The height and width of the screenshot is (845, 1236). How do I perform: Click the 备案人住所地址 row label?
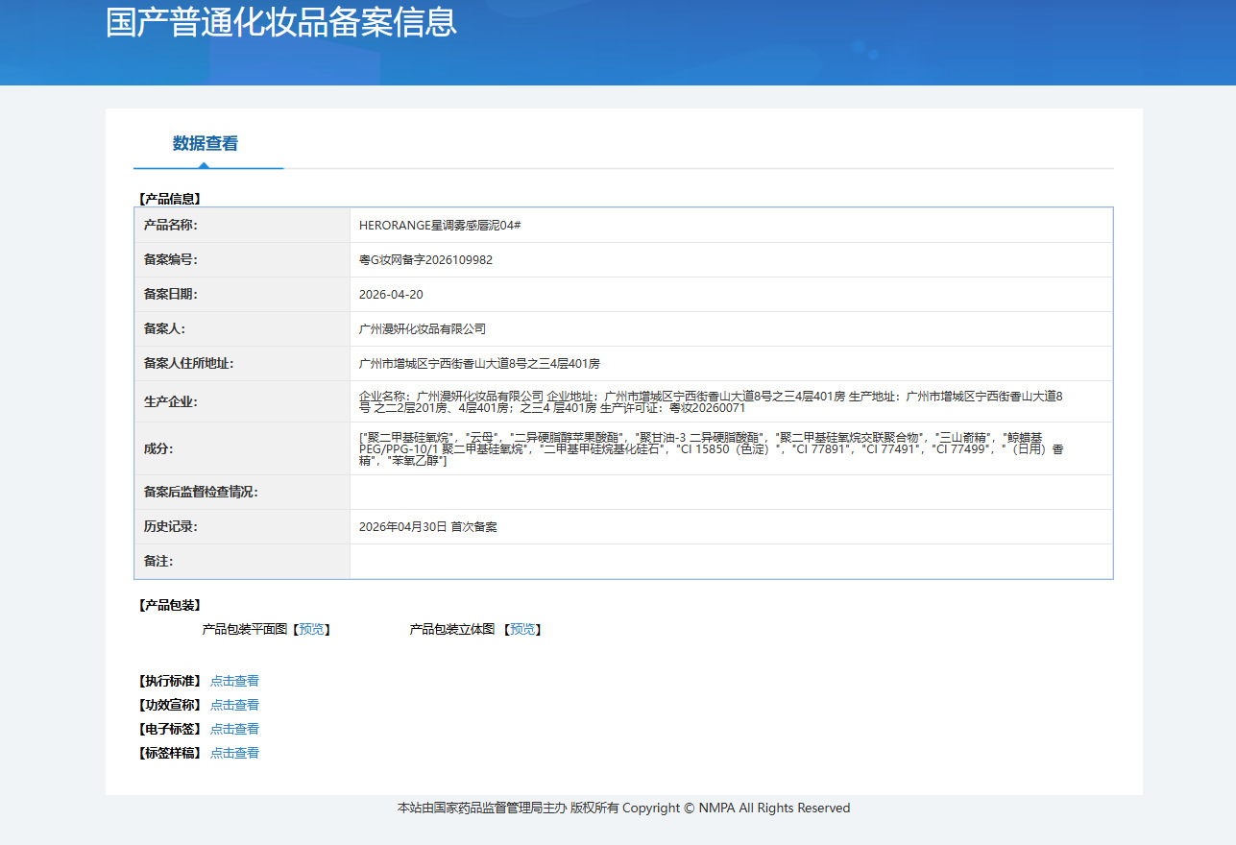click(x=188, y=364)
